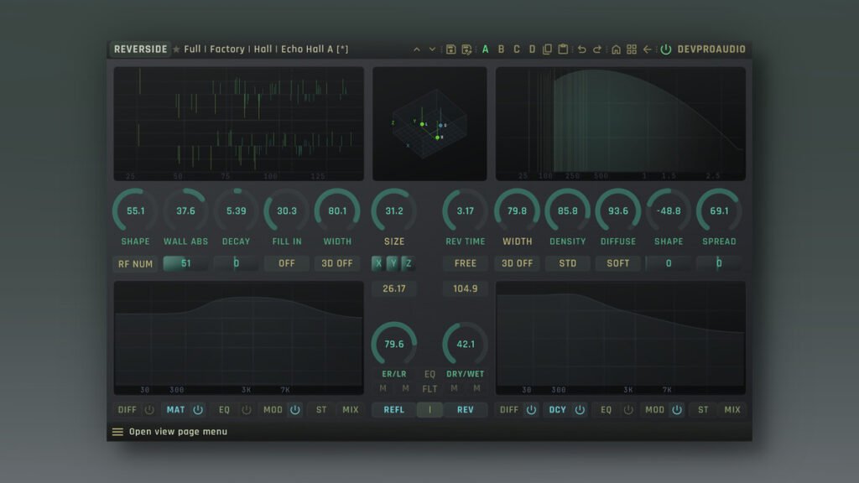Toggle power for reflections DIFF section

pos(149,409)
